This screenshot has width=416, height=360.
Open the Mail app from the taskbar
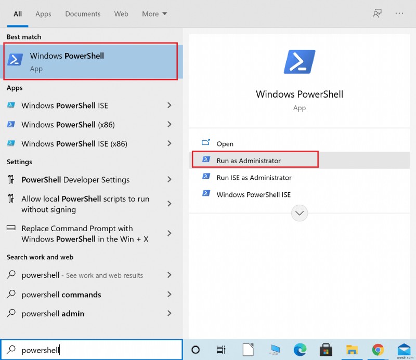point(404,350)
